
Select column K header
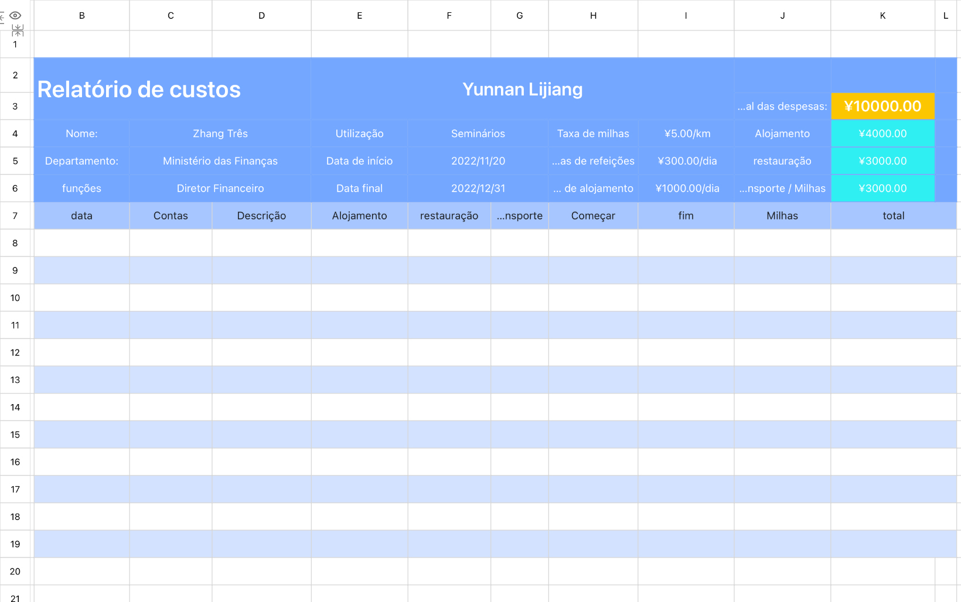pos(882,15)
